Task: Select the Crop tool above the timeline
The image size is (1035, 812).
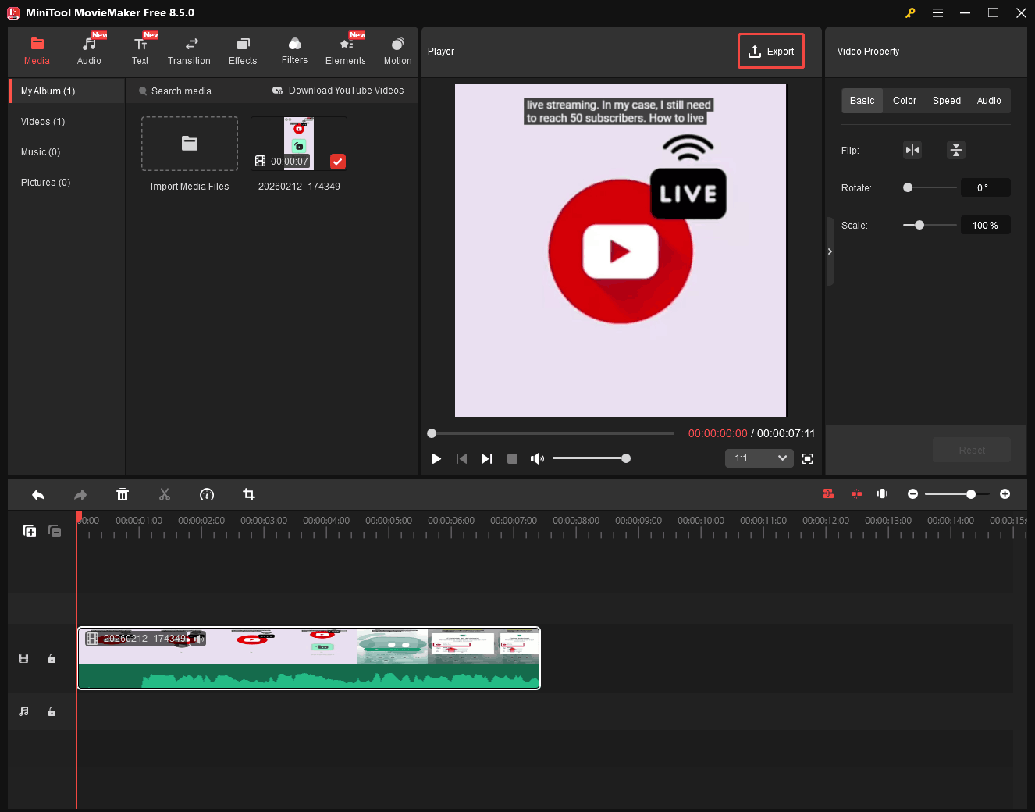Action: [x=248, y=494]
